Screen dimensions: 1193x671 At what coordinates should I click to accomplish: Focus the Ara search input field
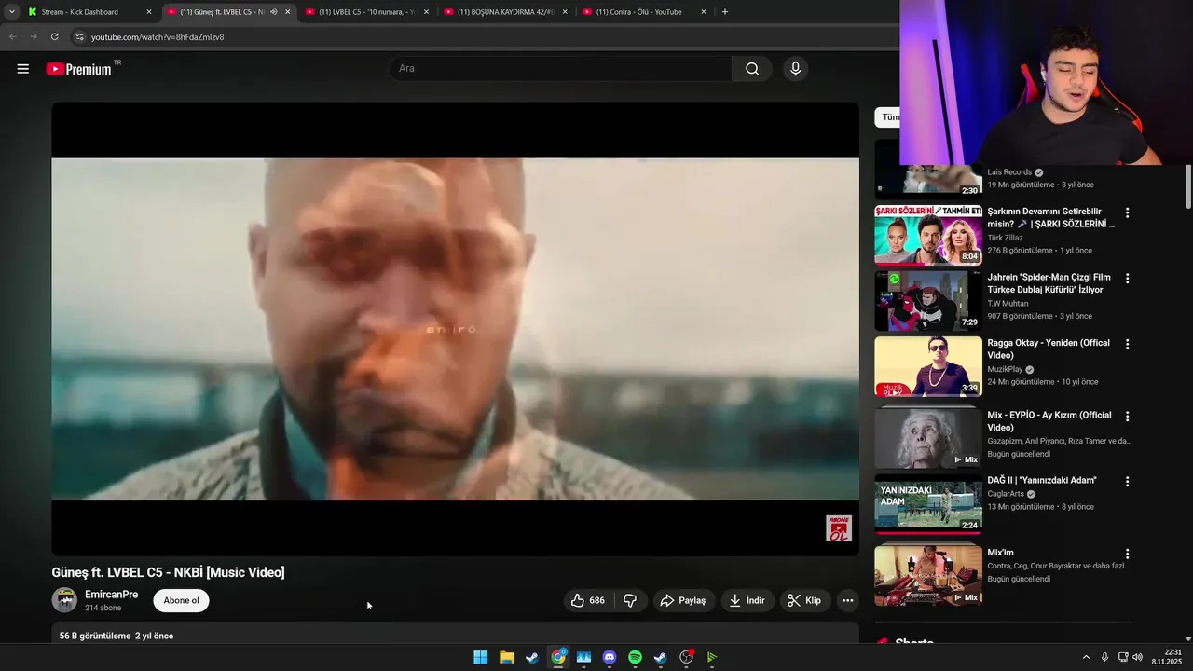point(559,68)
